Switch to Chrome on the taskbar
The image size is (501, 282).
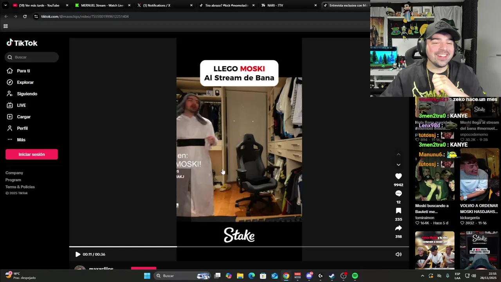point(286,276)
